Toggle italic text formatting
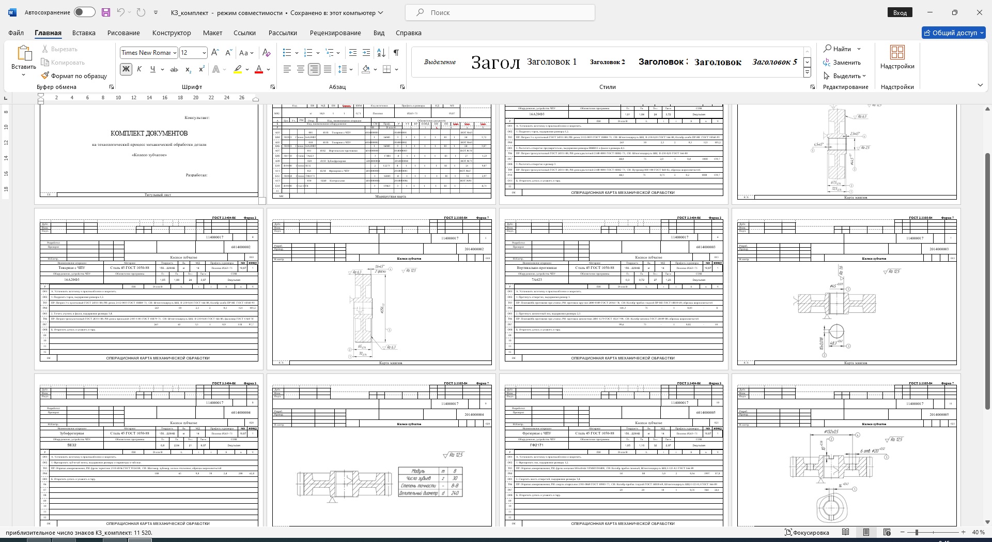This screenshot has width=992, height=542. 139,69
